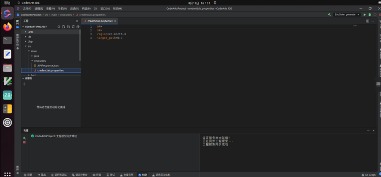Click the Collapse All icon in project explorer
The width and height of the screenshot is (381, 177).
click(x=78, y=27)
